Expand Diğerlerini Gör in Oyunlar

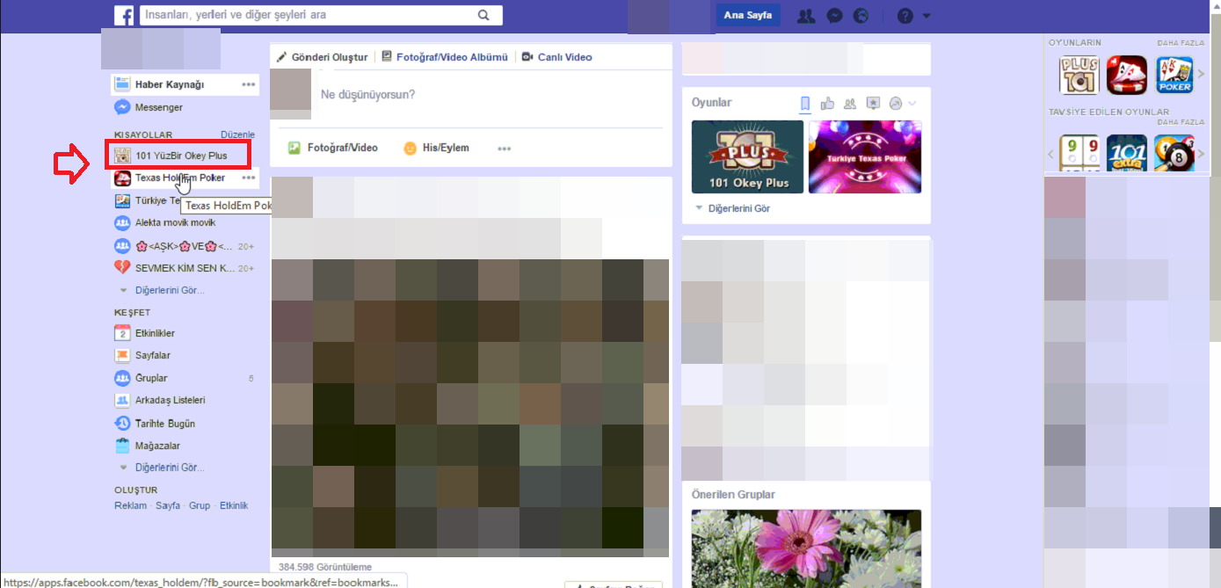pos(732,209)
